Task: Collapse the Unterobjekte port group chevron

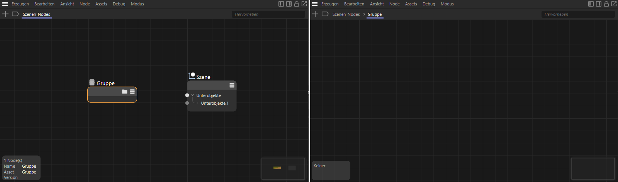Action: click(x=193, y=95)
